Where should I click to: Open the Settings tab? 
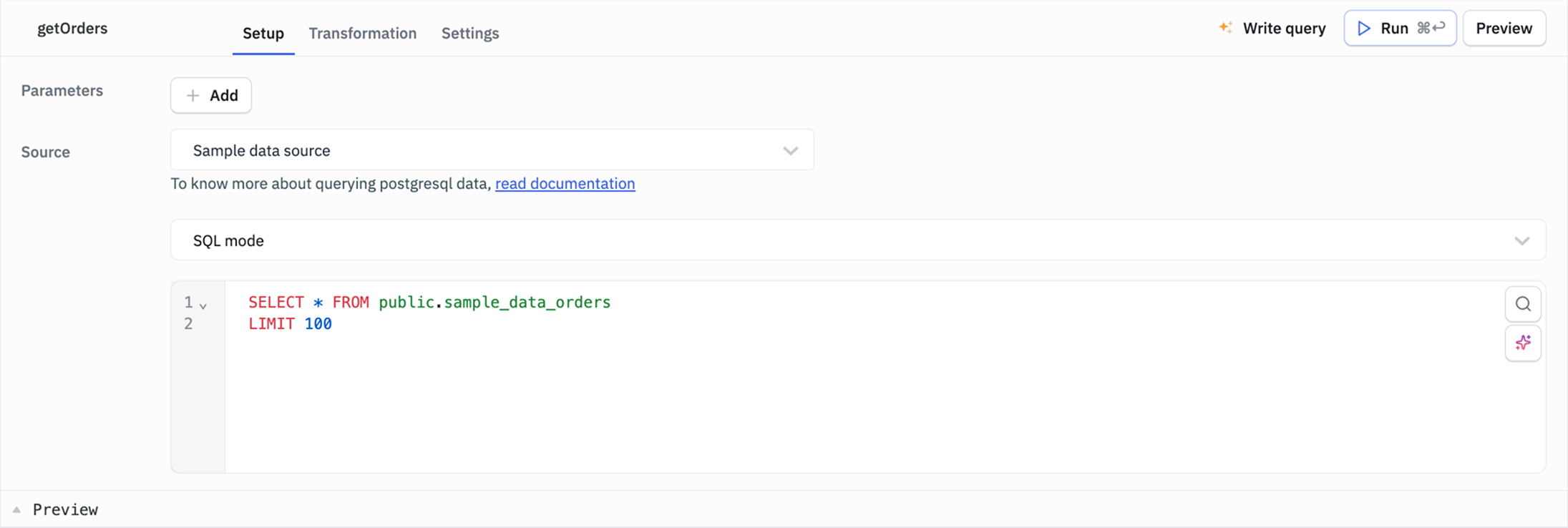[x=470, y=33]
